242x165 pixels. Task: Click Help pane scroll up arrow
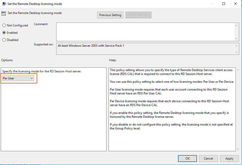[x=238, y=70]
